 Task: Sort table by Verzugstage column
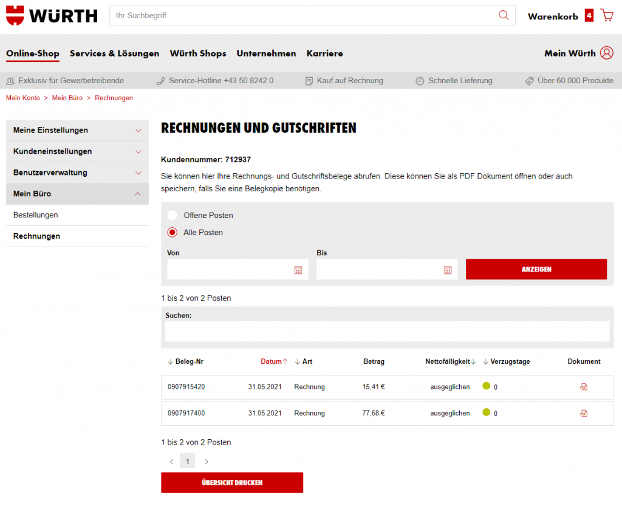coord(507,361)
